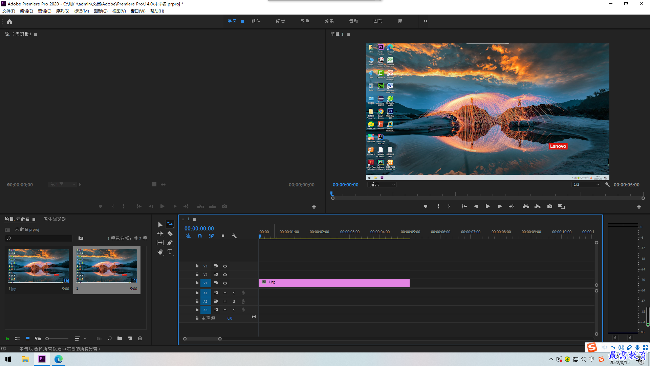Select pink 1.jpg clip on V1
650x366 pixels.
(334, 283)
